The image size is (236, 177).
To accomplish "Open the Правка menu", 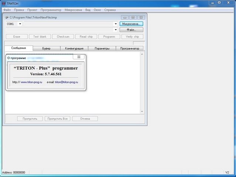I will 19,10.
